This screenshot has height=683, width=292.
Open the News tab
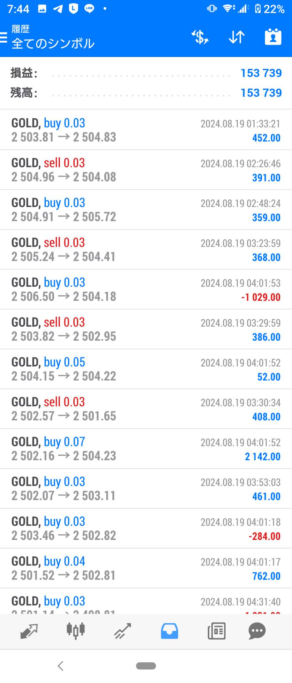click(216, 631)
